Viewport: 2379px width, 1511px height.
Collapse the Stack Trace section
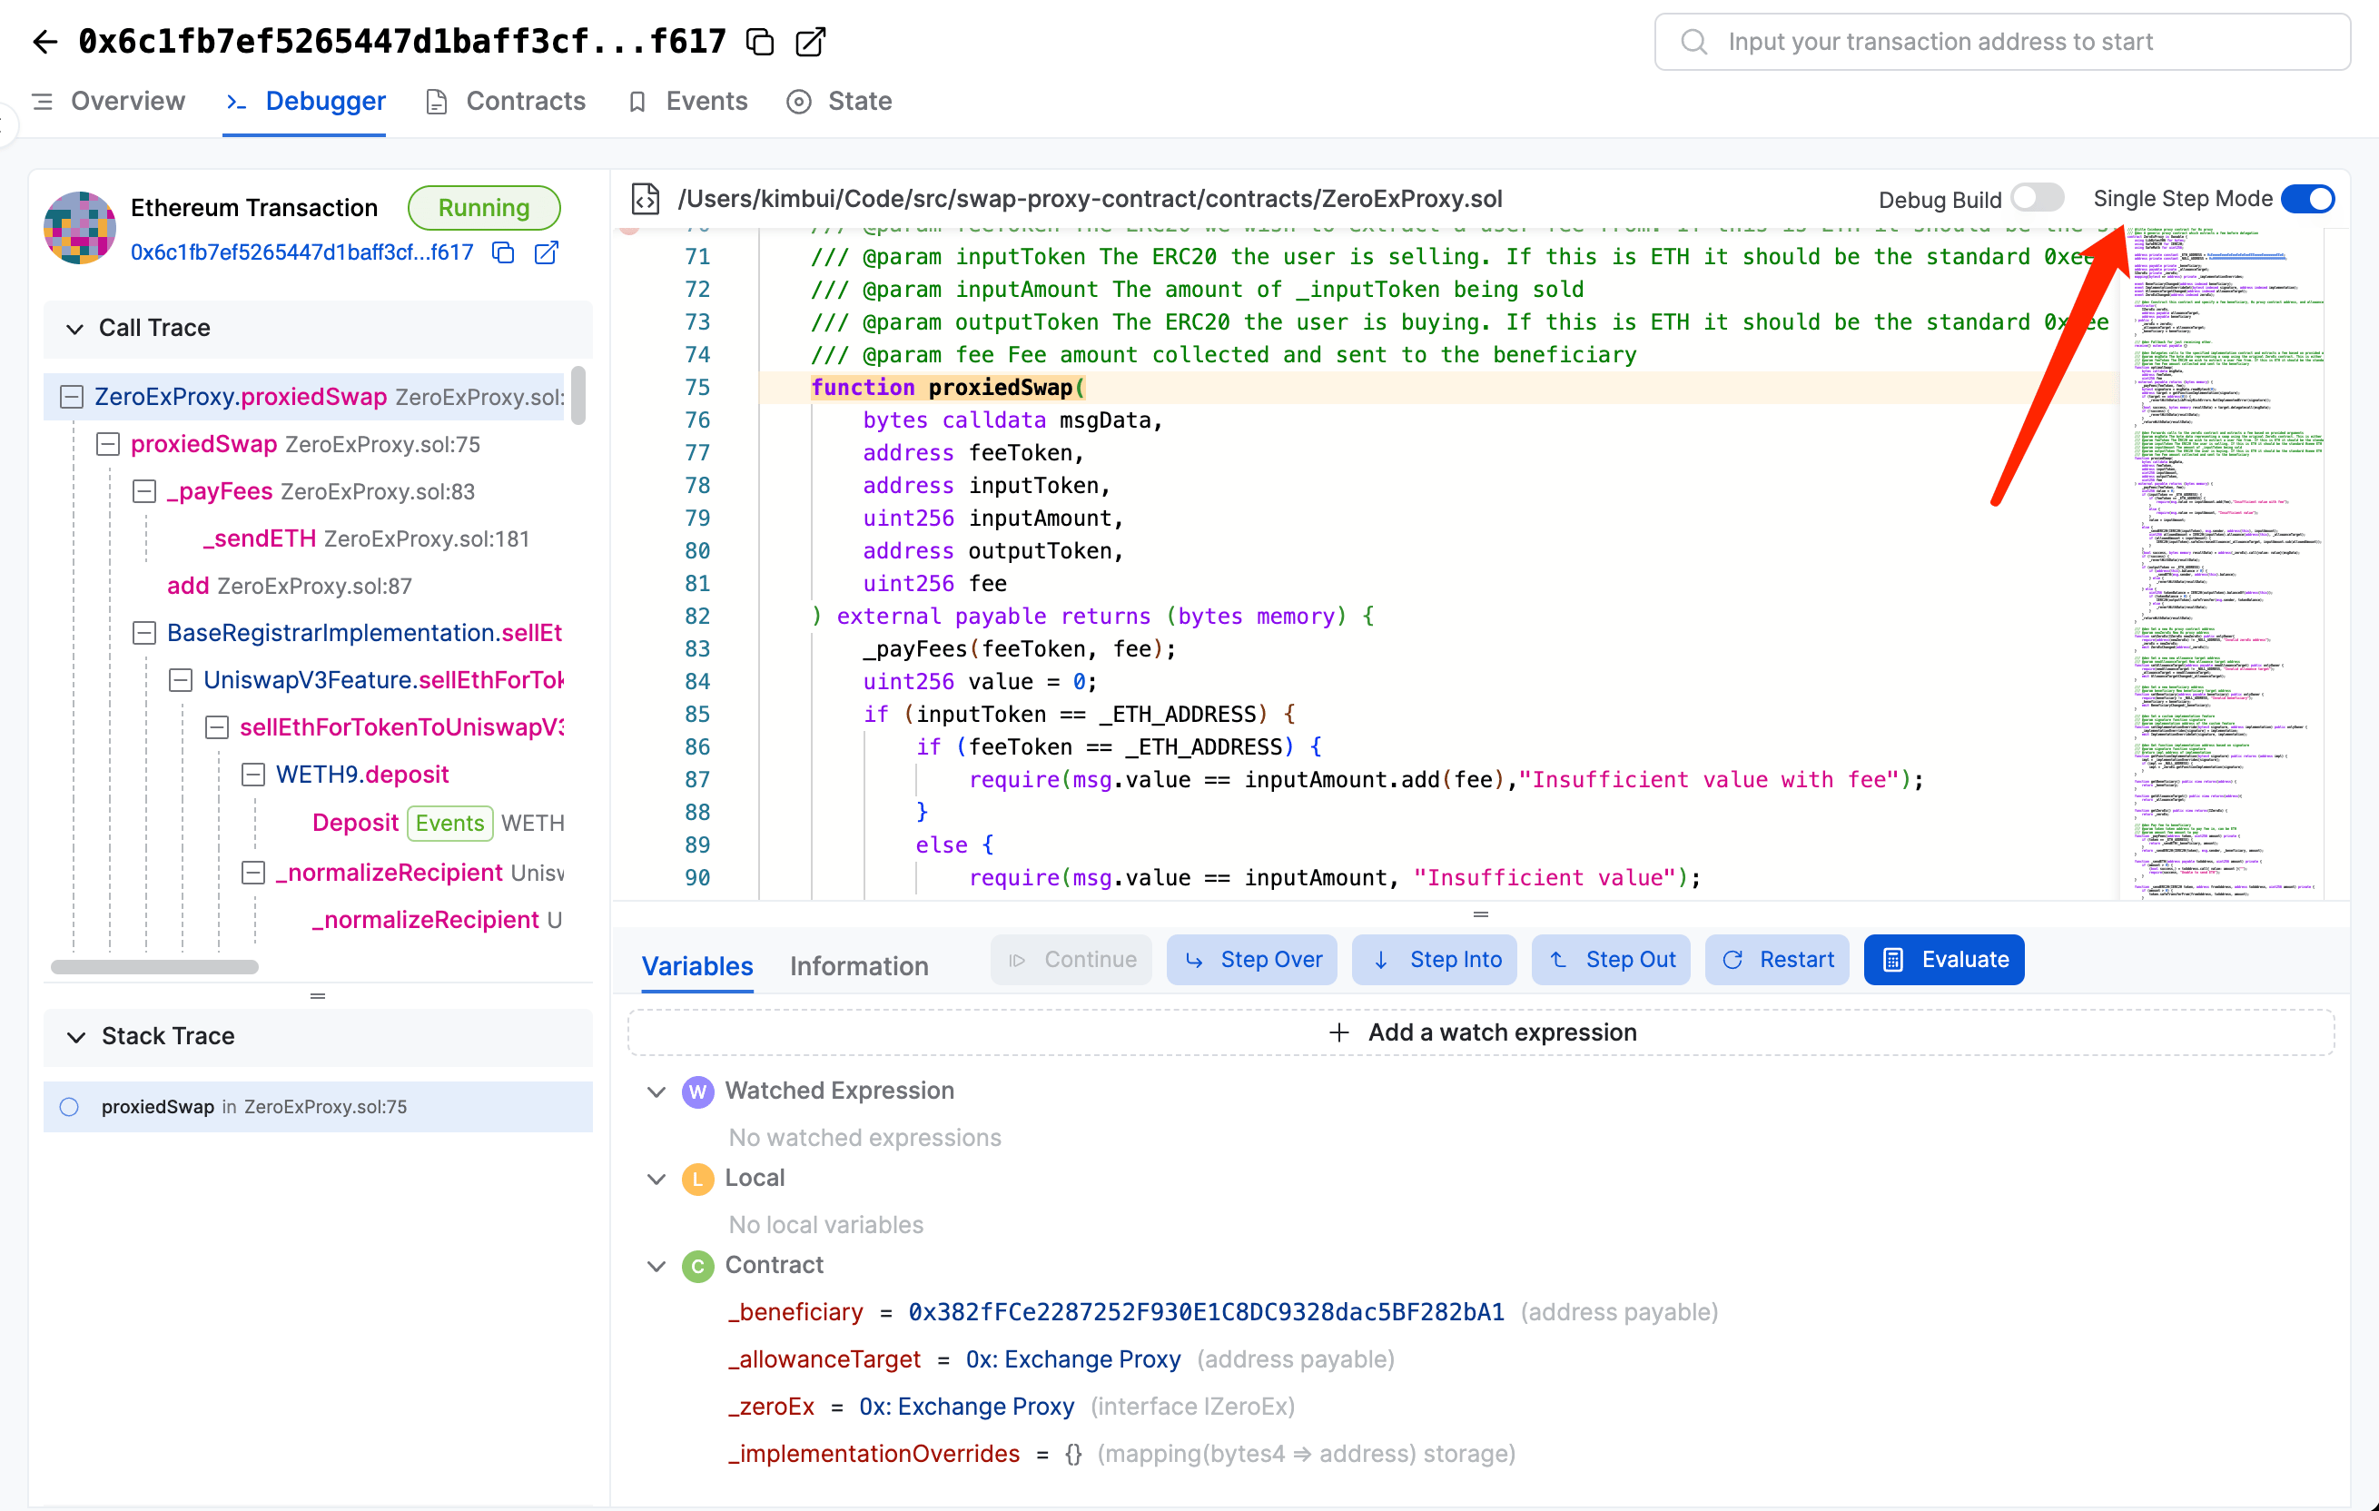[75, 1037]
